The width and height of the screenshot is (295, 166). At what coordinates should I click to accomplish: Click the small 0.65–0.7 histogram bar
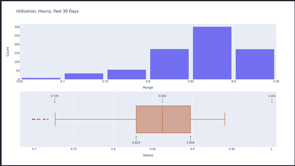tap(41, 78)
